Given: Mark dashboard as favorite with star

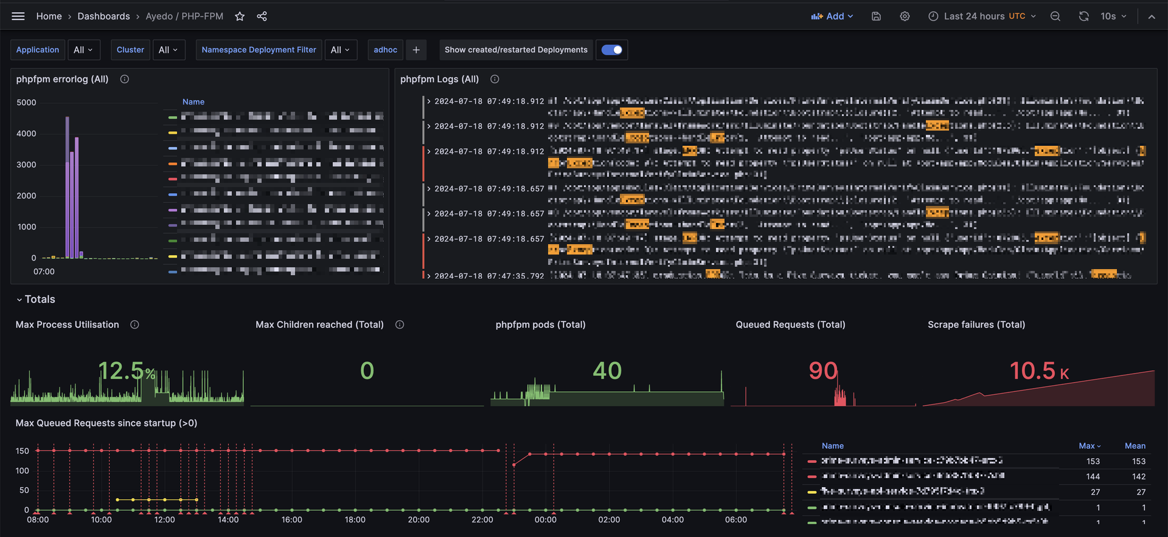Looking at the screenshot, I should click(x=240, y=16).
